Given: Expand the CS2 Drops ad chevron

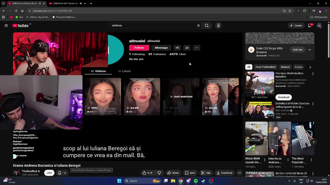Looking at the screenshot, I should [310, 50].
